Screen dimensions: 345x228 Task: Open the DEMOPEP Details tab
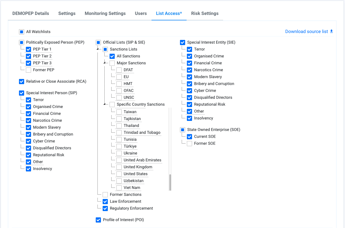point(30,13)
